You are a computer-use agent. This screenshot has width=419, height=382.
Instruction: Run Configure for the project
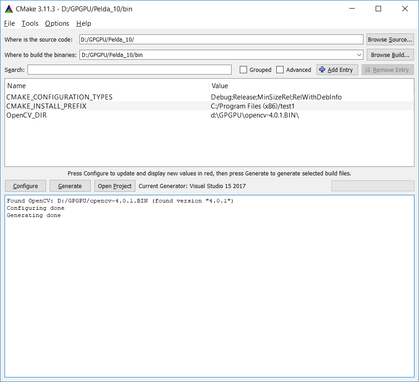click(x=25, y=186)
